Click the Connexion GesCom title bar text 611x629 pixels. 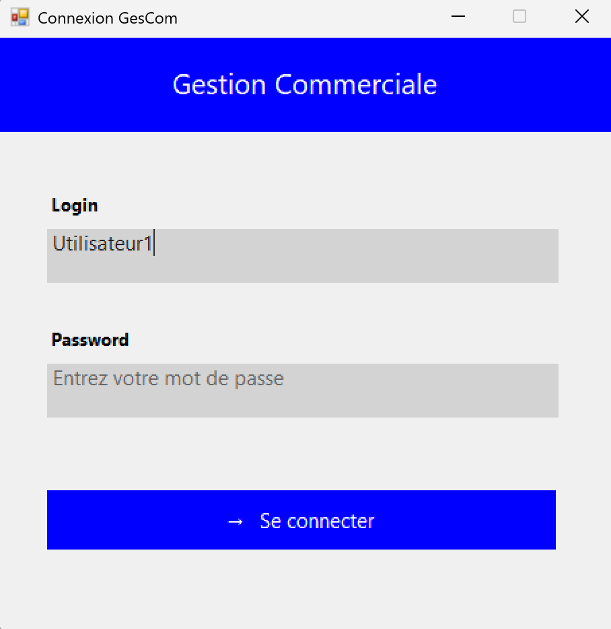point(108,18)
